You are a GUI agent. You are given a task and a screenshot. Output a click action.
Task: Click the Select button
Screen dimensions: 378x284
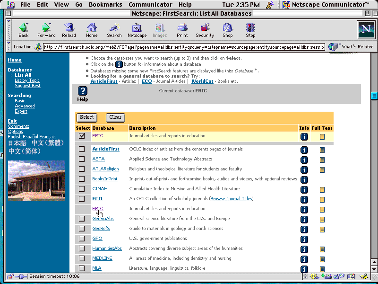click(87, 117)
